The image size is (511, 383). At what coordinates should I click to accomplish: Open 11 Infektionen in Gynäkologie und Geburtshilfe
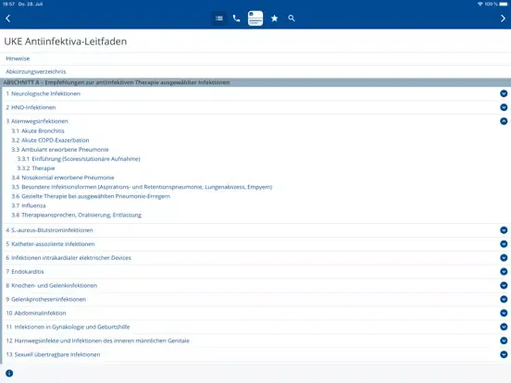coord(68,327)
